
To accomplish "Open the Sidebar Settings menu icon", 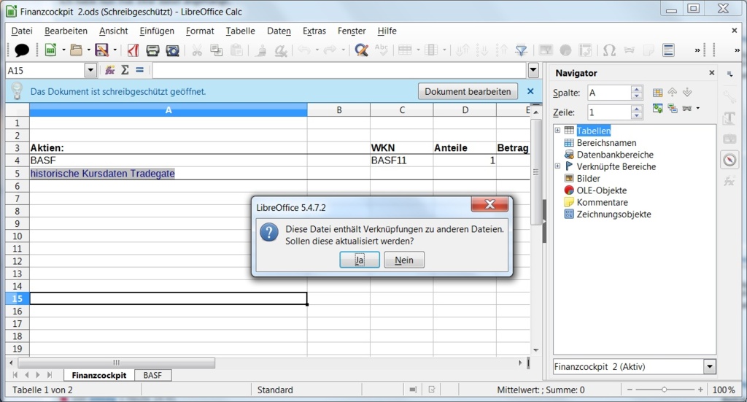I will (729, 74).
